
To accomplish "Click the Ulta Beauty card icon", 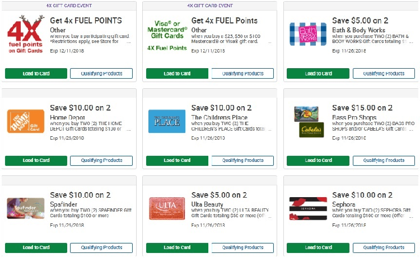I will (167, 208).
